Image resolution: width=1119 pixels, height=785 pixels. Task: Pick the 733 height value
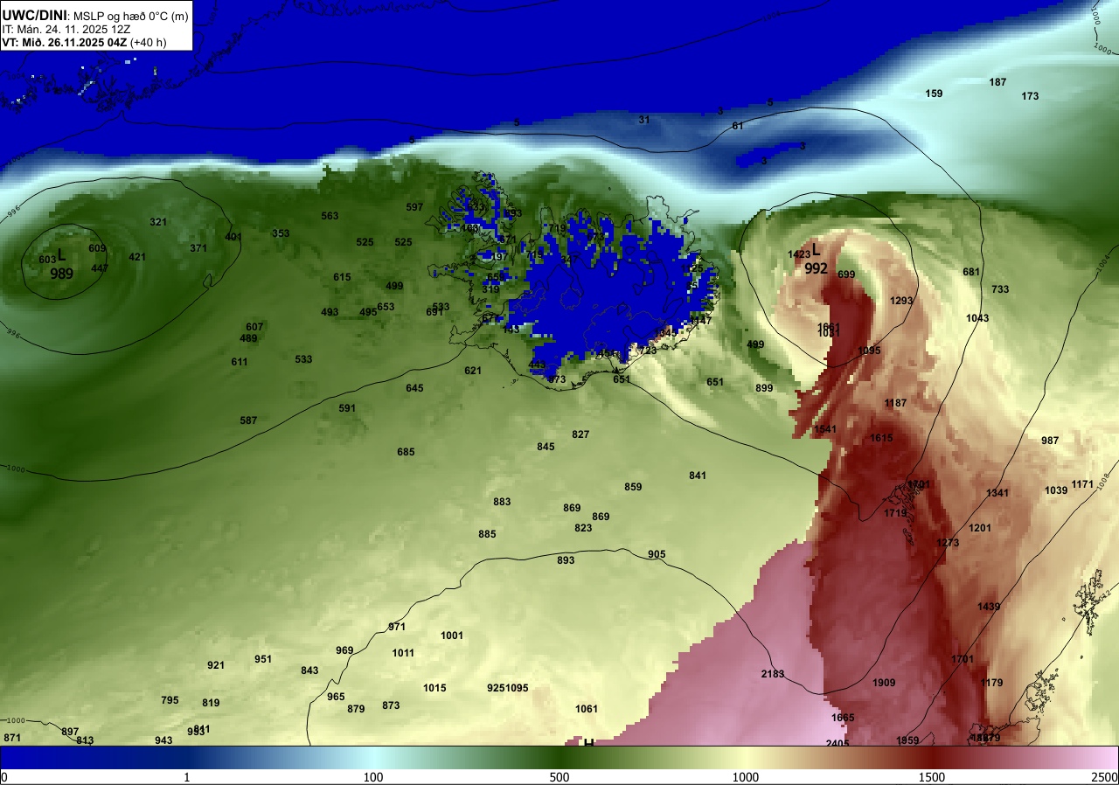pyautogui.click(x=1000, y=289)
